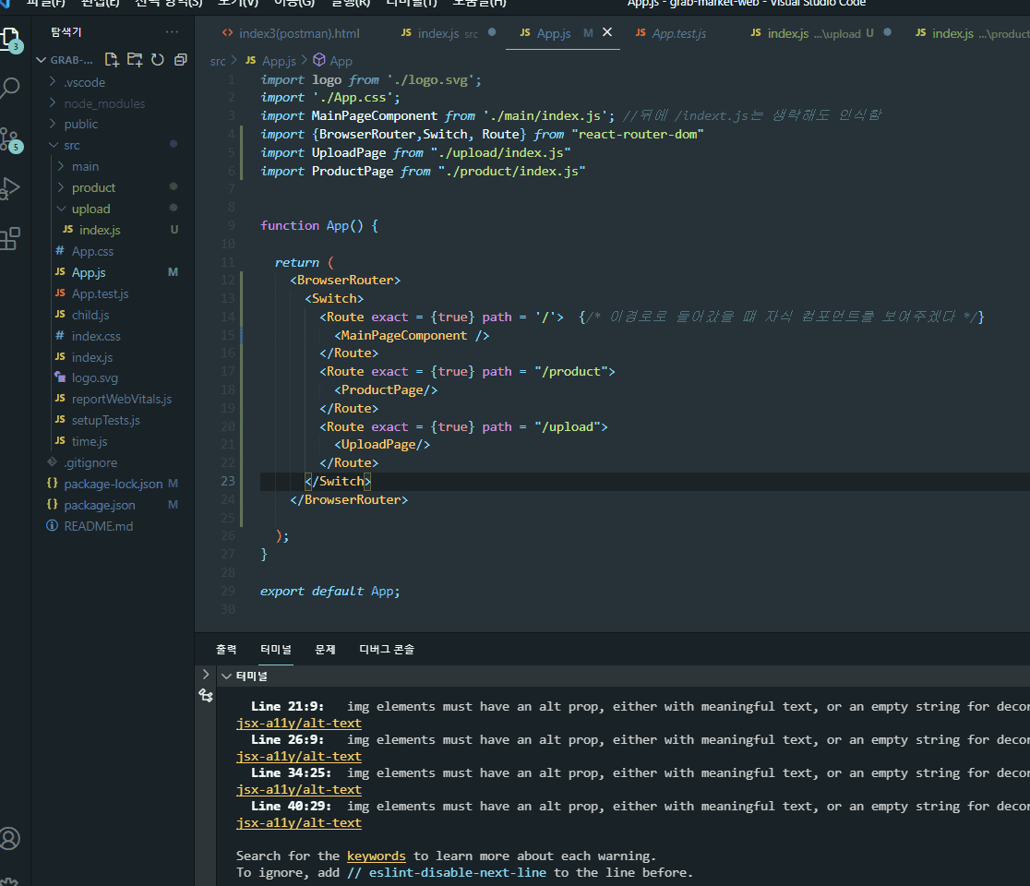1030x886 pixels.
Task: Open the Accounts icon at bottom left
Action: point(11,838)
